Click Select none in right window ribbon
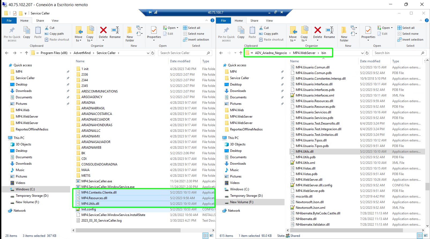Screen dimensions: 430x239 408,34
